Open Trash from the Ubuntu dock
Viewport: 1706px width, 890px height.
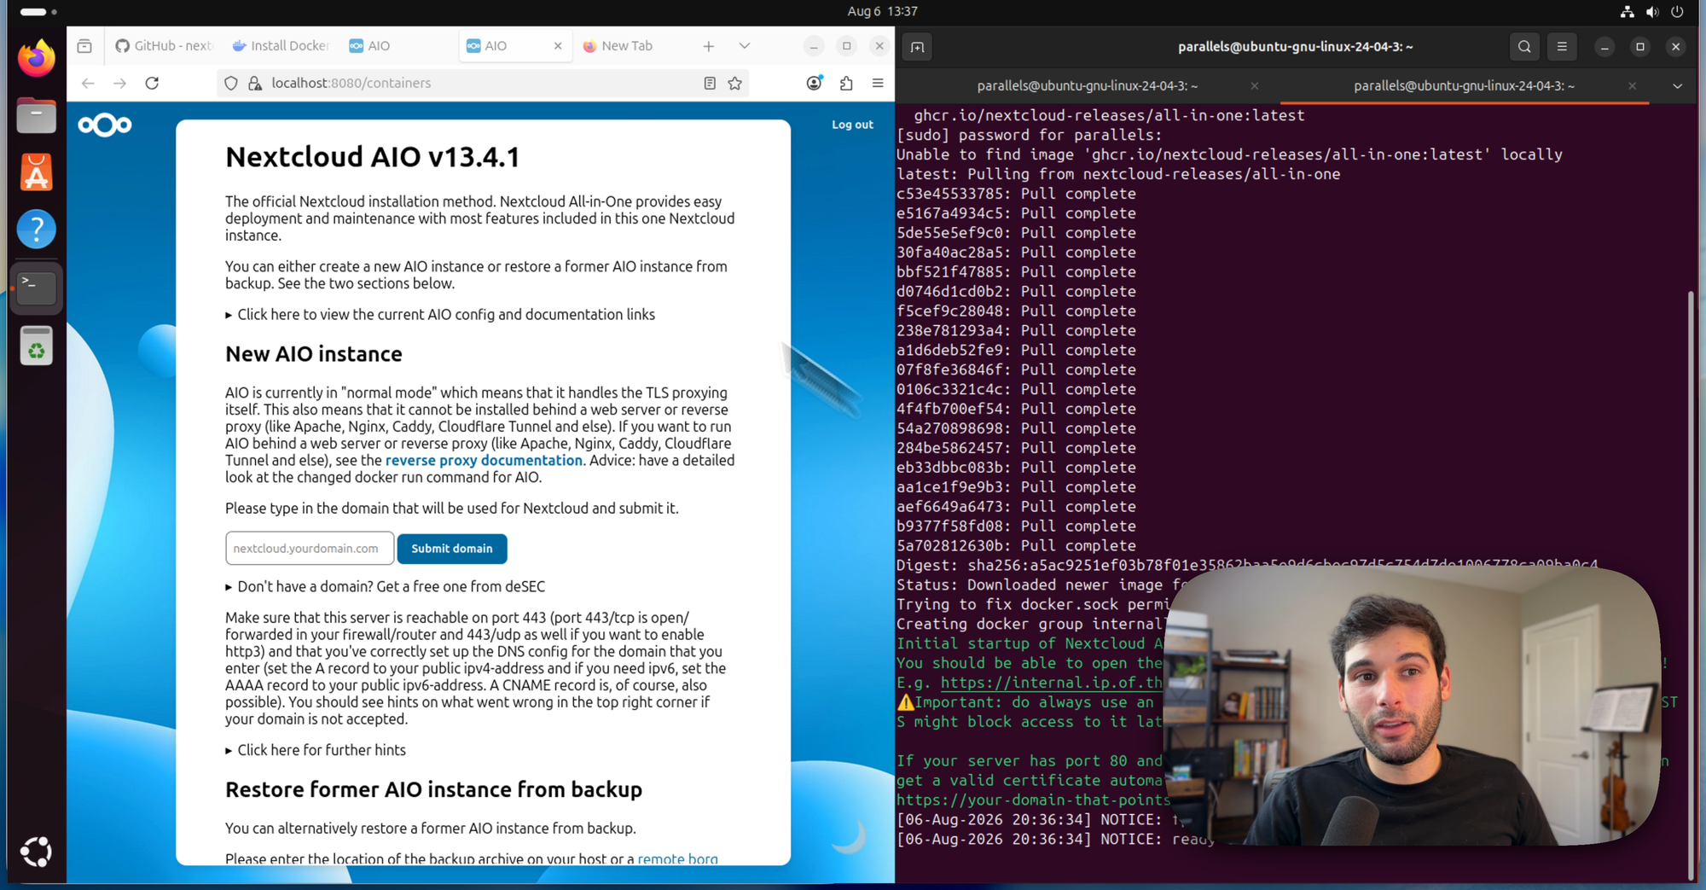tap(36, 346)
